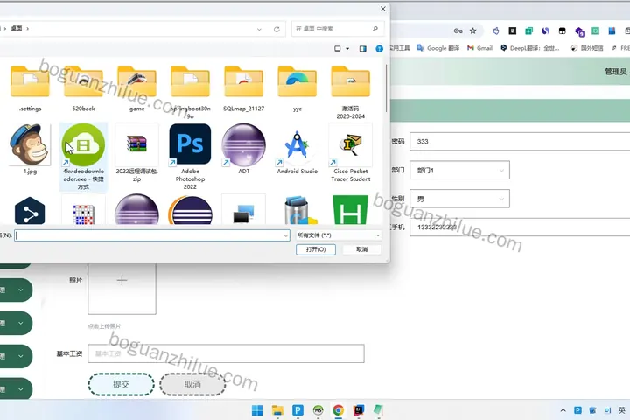The image size is (630, 420).
Task: Click the desktop search box
Action: point(338,29)
